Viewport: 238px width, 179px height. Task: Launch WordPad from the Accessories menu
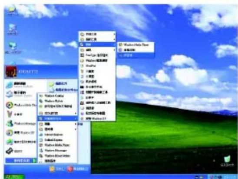(97, 66)
